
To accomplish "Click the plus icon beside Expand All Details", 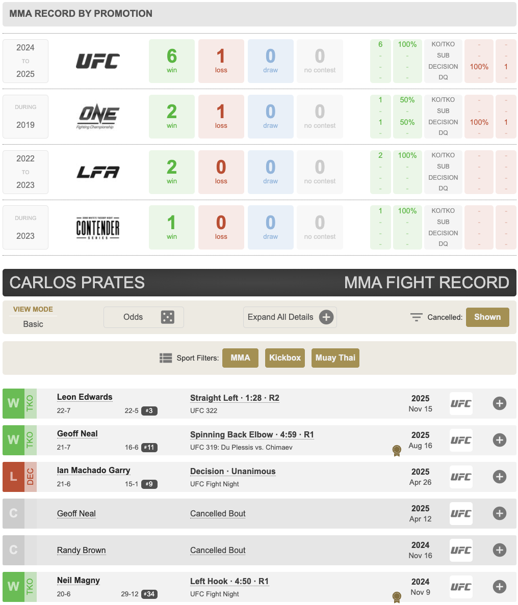I will pos(326,317).
